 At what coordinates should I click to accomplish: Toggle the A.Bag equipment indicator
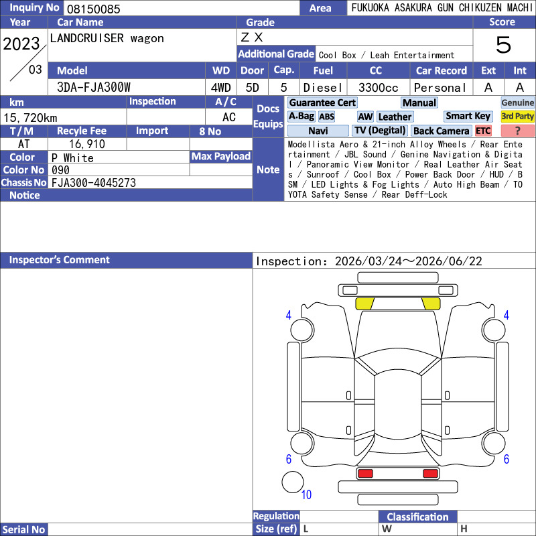click(x=301, y=117)
